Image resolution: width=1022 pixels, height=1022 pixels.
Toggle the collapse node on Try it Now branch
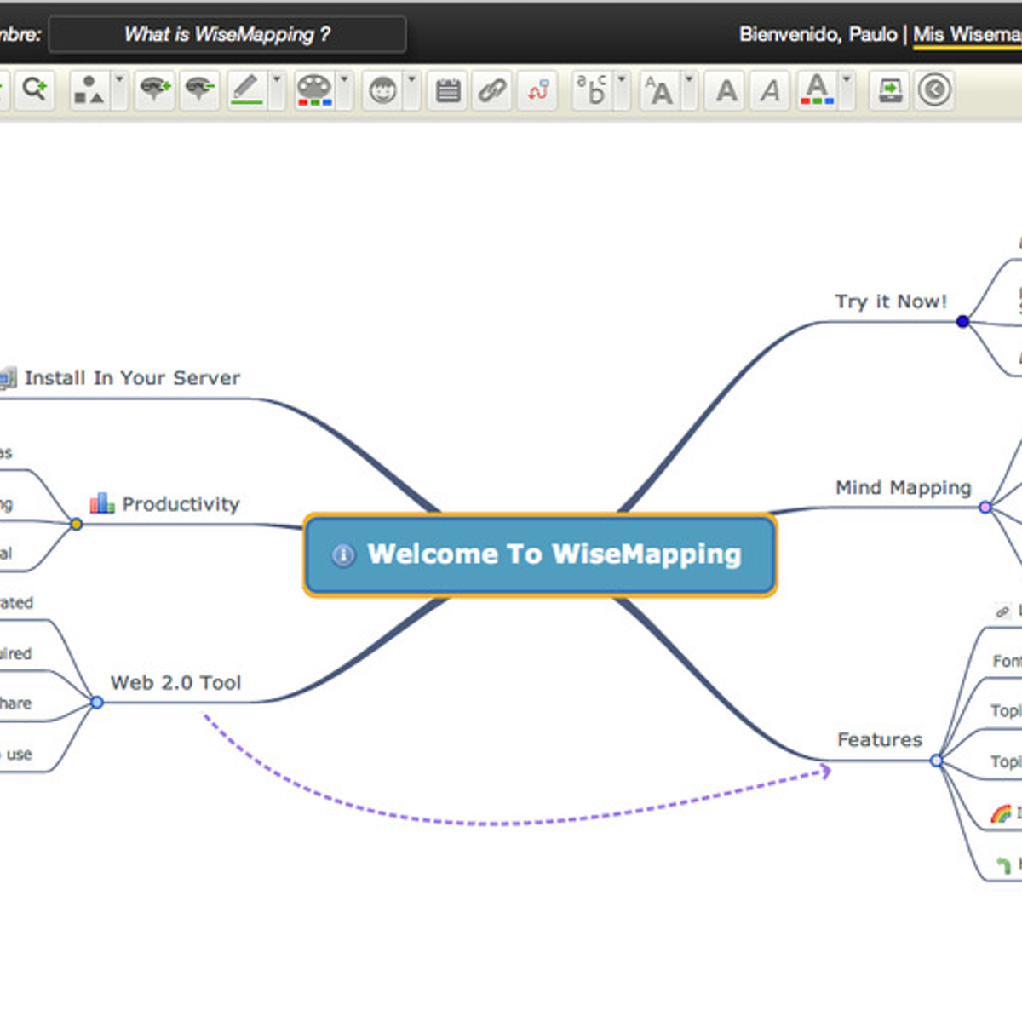961,322
